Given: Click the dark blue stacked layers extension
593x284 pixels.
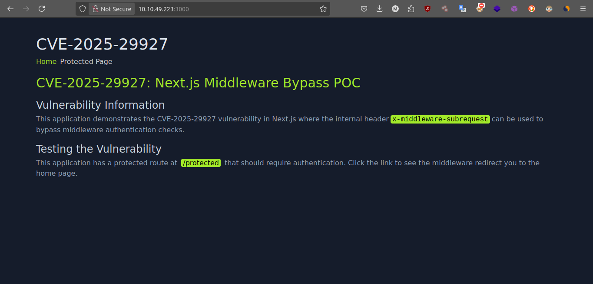Looking at the screenshot, I should point(497,9).
